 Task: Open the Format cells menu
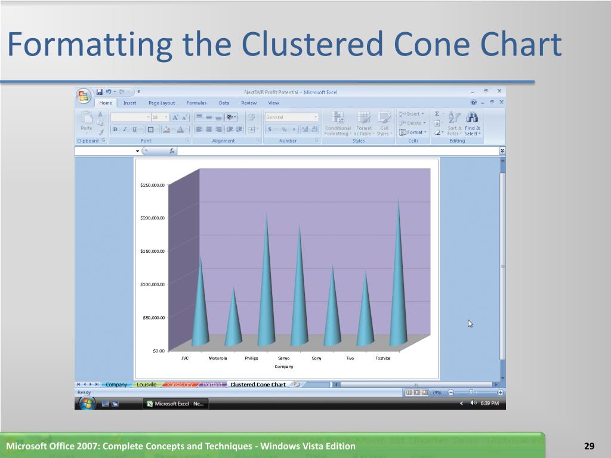click(x=413, y=132)
